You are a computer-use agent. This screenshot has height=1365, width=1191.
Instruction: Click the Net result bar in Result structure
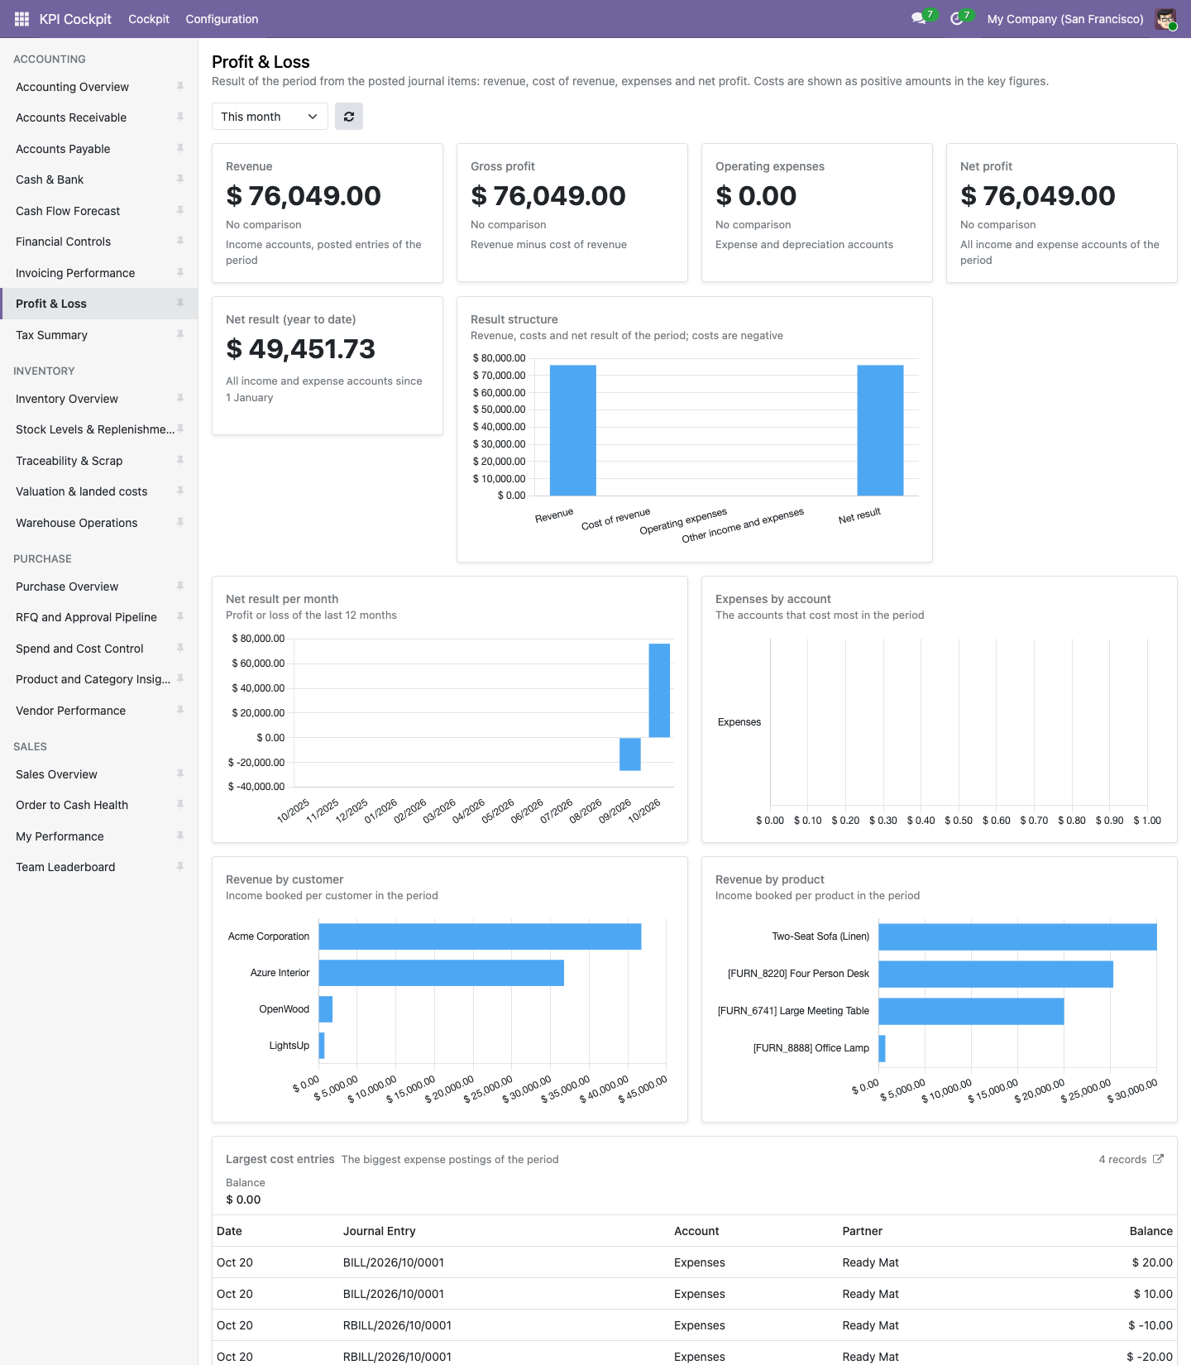point(880,430)
